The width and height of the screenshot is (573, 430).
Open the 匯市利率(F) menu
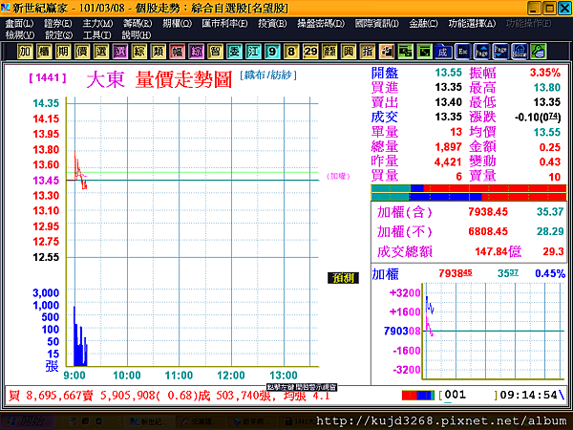pos(224,24)
